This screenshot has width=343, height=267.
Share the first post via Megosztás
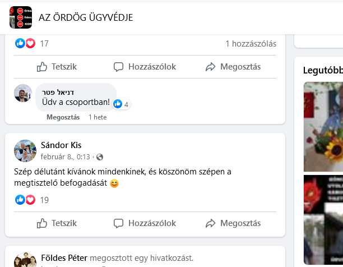click(x=233, y=67)
